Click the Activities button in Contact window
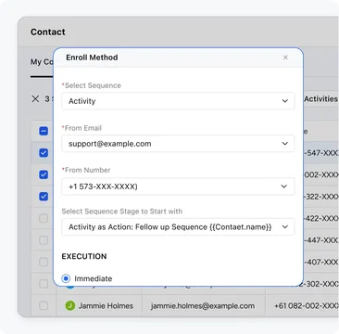This screenshot has width=339, height=334. [321, 99]
